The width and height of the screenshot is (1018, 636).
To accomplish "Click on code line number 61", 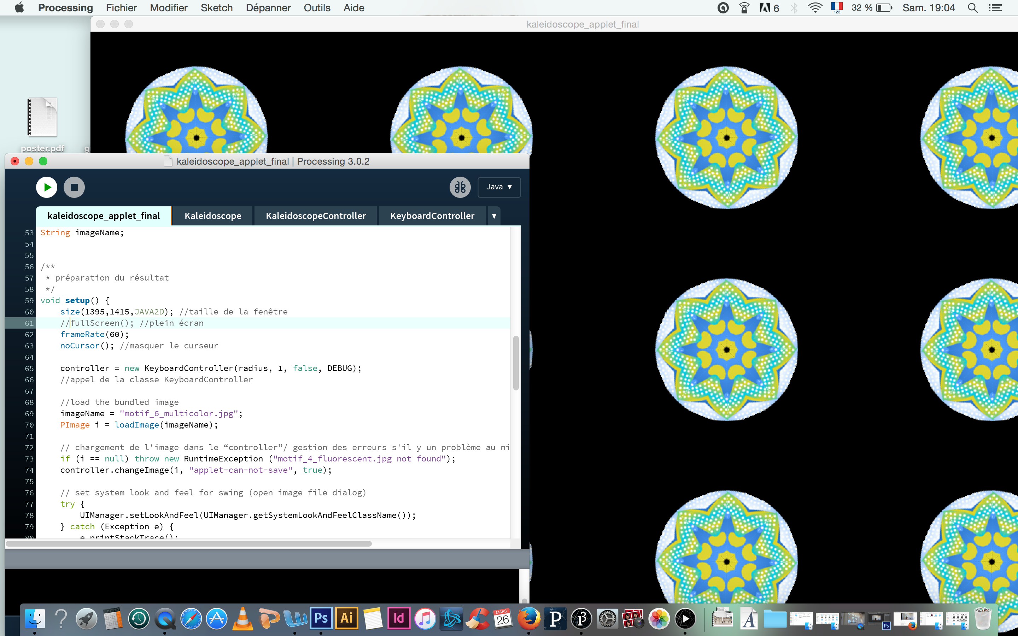I will tap(29, 323).
